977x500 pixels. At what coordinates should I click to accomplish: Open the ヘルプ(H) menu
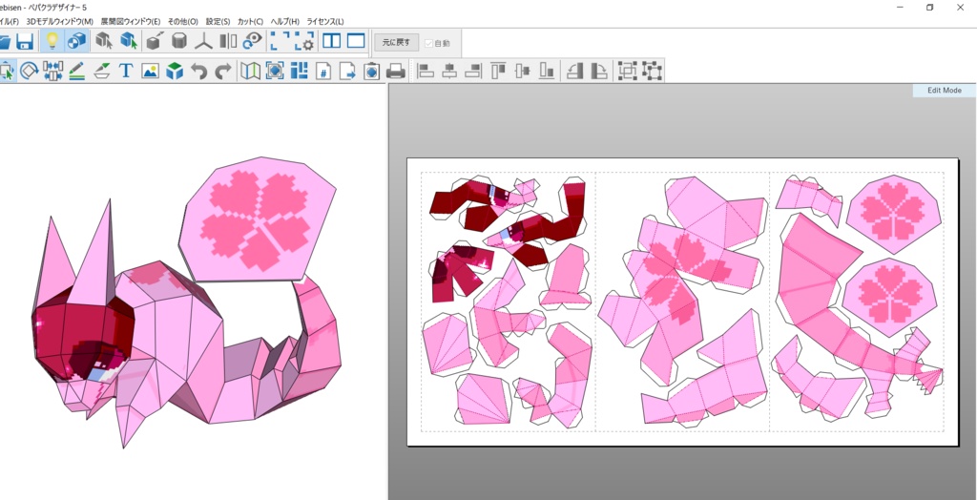284,21
